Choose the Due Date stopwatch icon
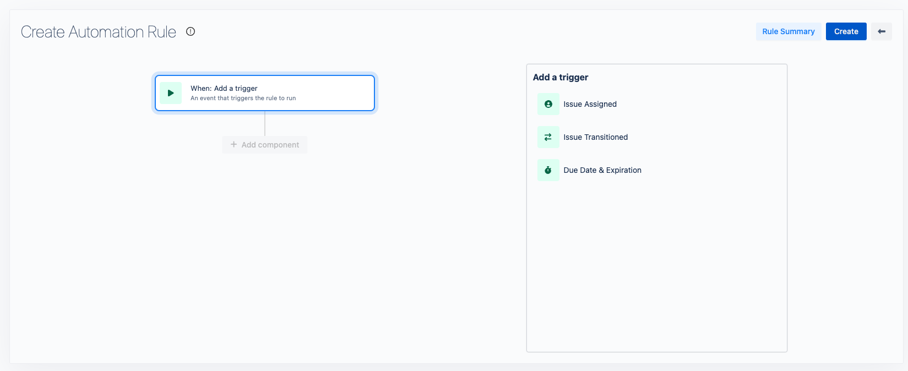Image resolution: width=908 pixels, height=371 pixels. pyautogui.click(x=548, y=170)
